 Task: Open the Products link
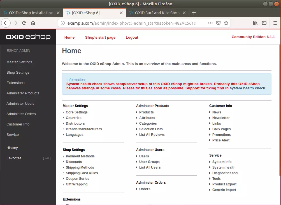147,112
